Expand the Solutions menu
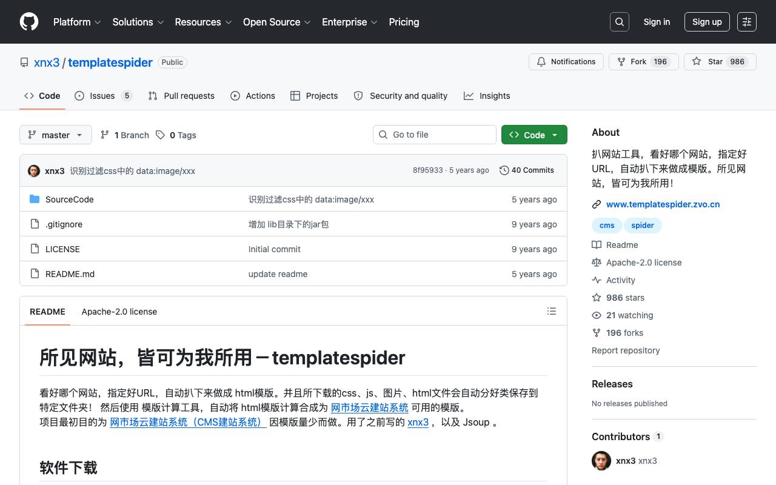 (x=138, y=22)
